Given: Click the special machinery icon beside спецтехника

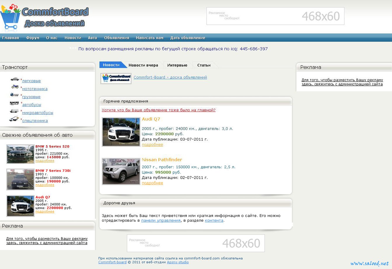Looking at the screenshot, I should tap(14, 119).
